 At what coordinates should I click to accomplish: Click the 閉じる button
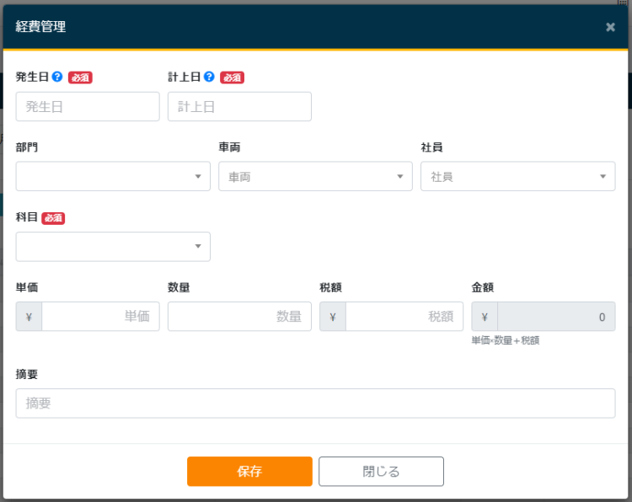381,472
